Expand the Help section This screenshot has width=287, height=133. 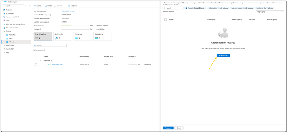click(x=4, y=52)
